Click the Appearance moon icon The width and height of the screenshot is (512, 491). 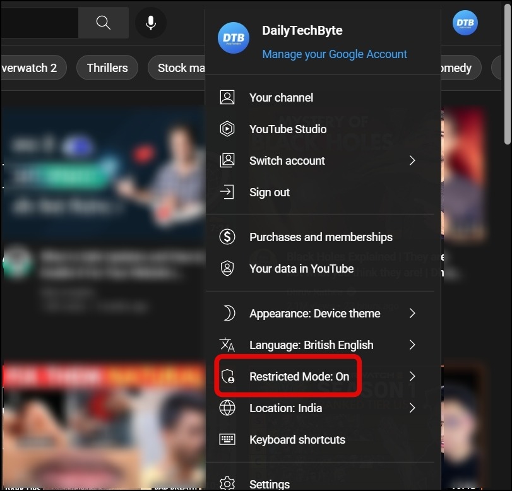click(x=227, y=313)
